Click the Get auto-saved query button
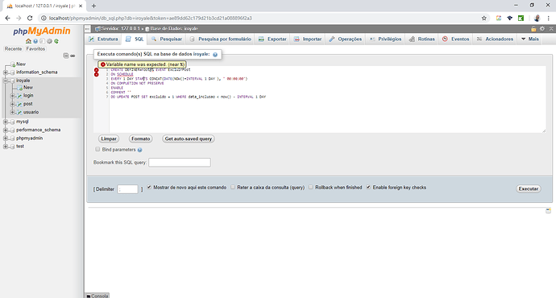Viewport: 556px width, 298px height. pos(189,139)
